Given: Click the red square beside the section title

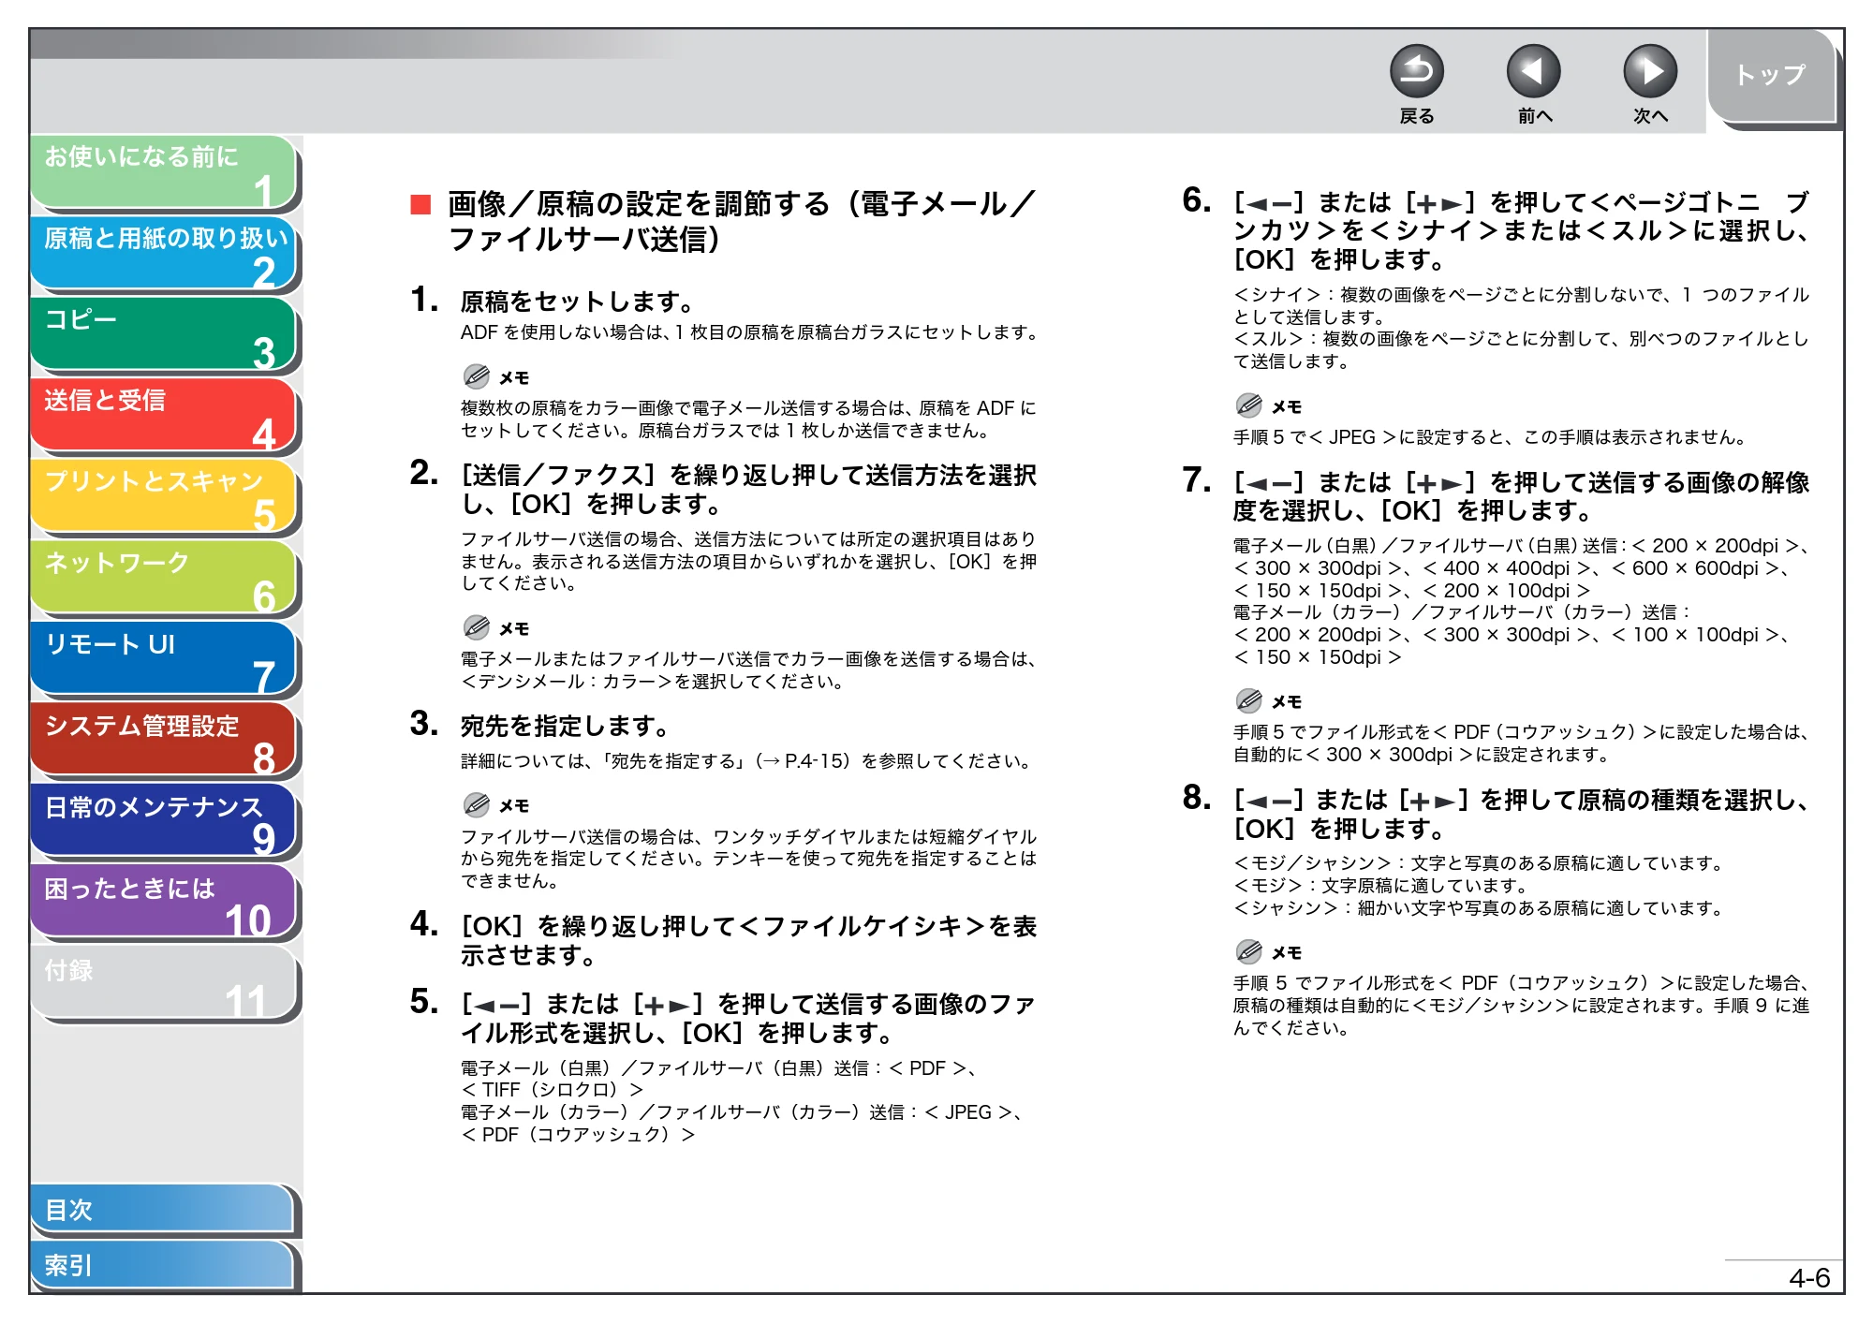Looking at the screenshot, I should point(420,204).
